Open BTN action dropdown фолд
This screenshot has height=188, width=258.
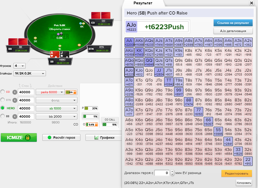[56, 100]
